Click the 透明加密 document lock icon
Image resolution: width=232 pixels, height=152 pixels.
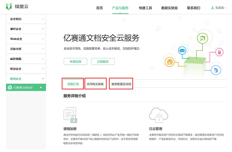pos(70,115)
